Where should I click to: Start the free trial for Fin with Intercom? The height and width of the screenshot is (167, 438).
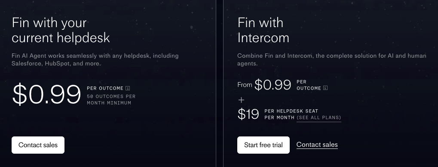point(263,145)
